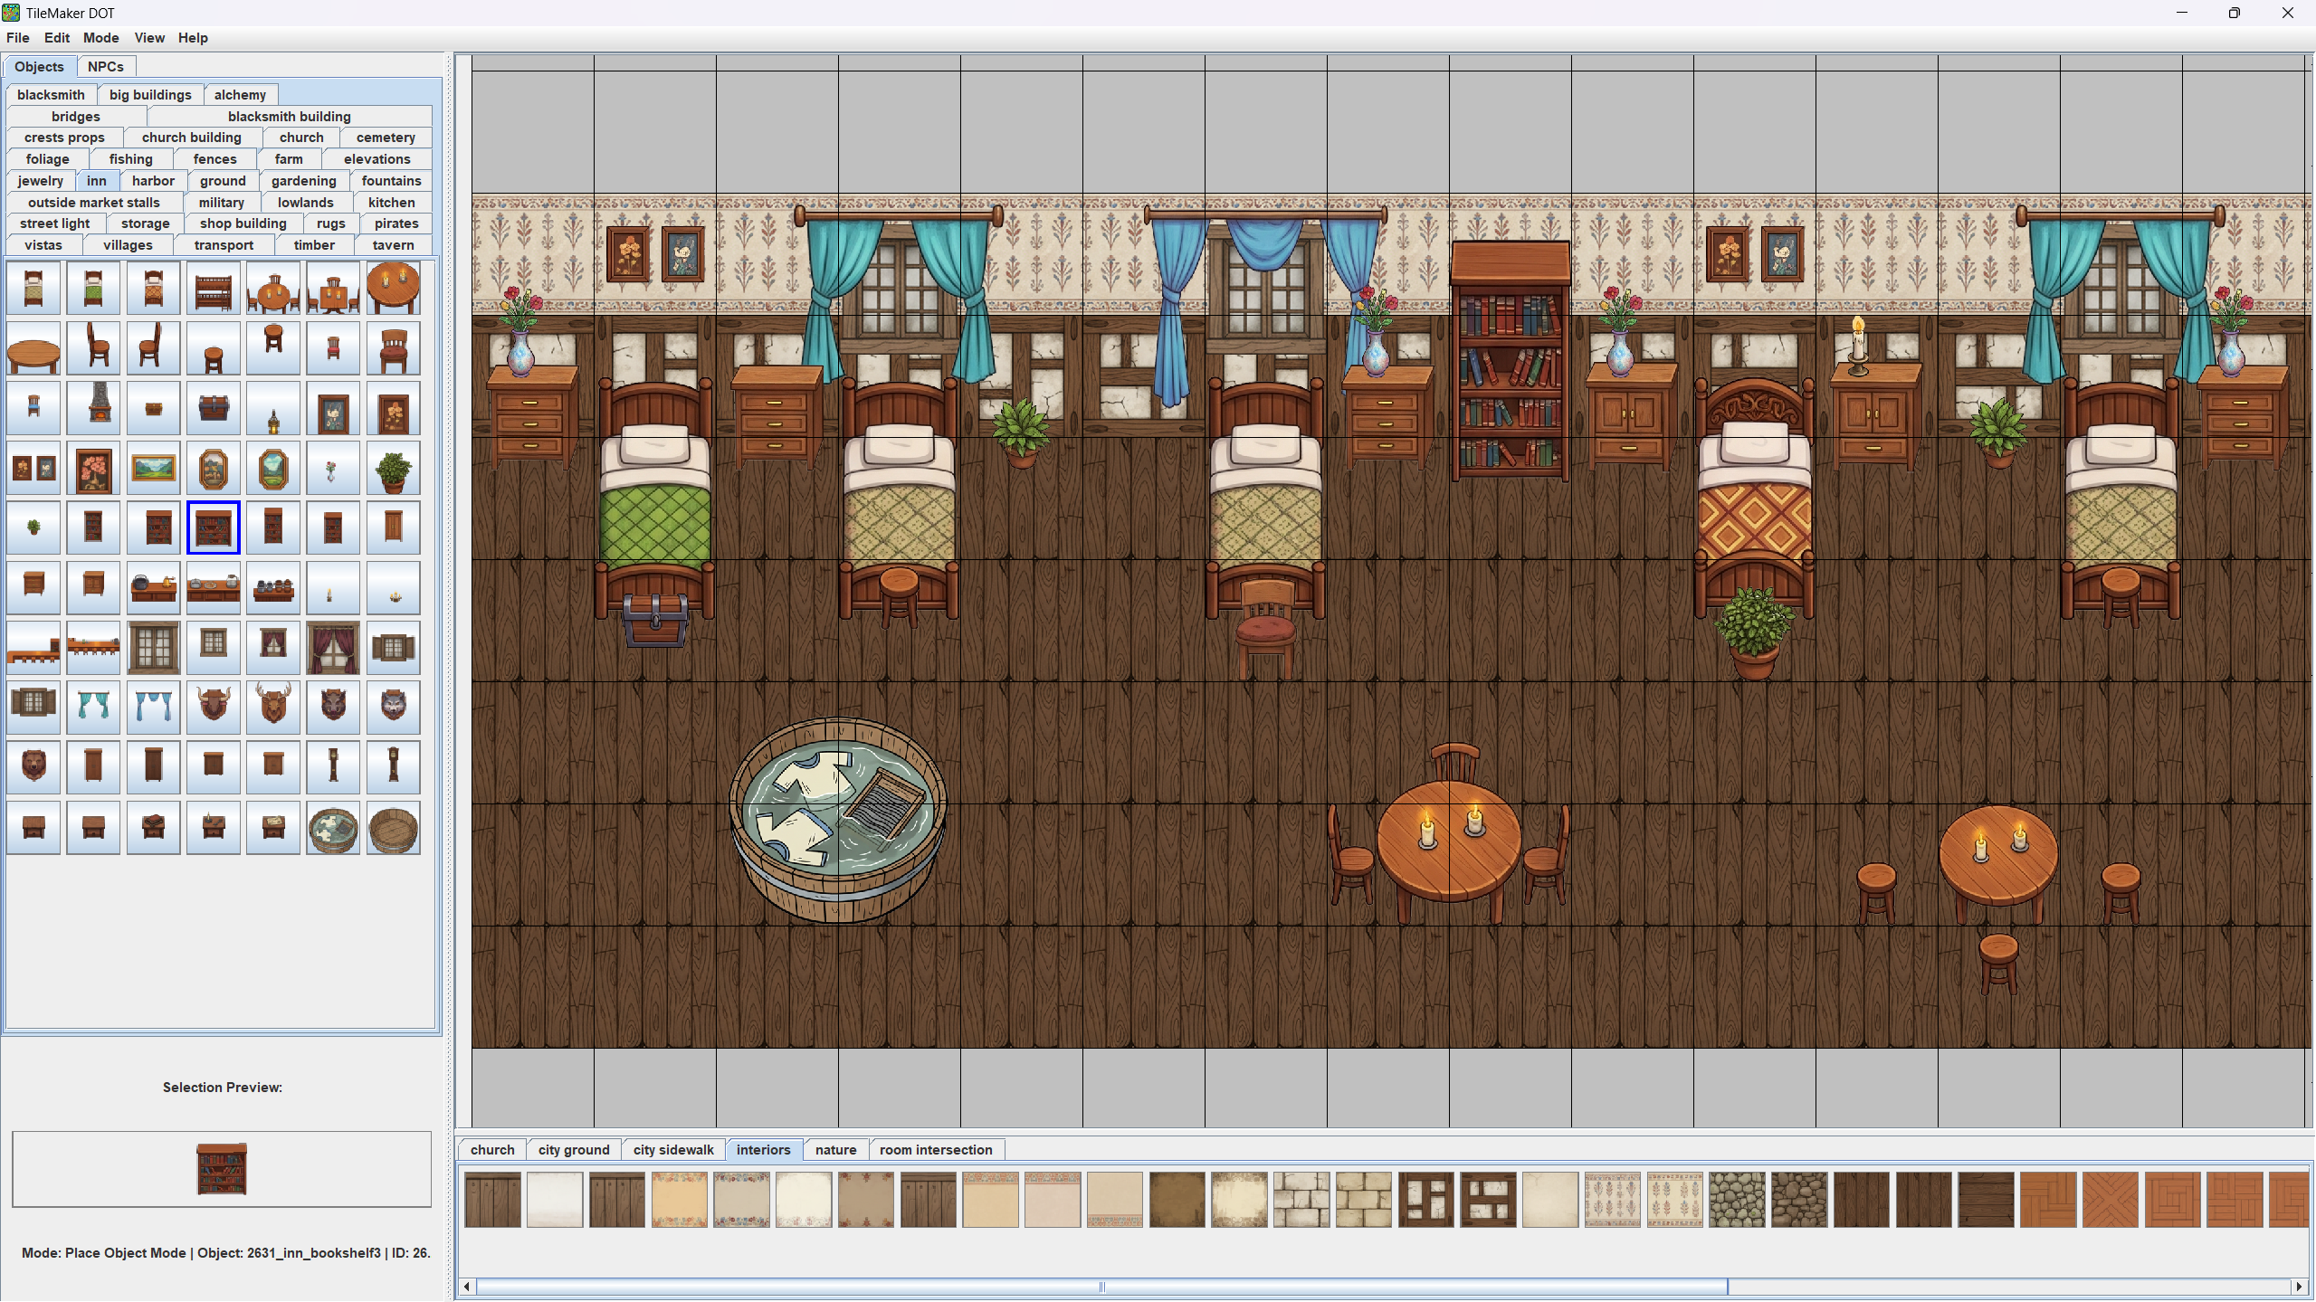Image resolution: width=2316 pixels, height=1302 pixels.
Task: Pick the mounted wolf head trophy
Action: point(393,706)
